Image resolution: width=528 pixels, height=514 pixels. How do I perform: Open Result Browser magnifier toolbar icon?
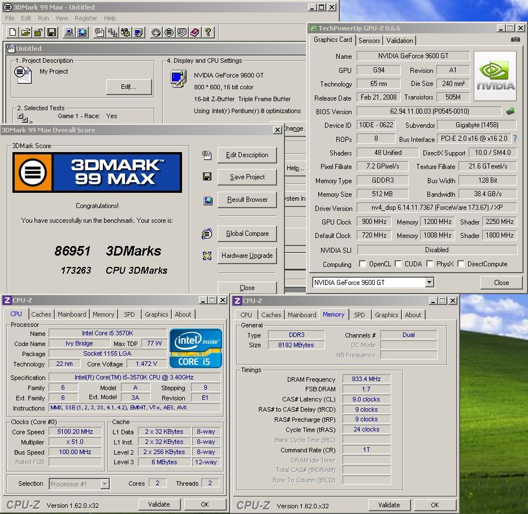pos(82,32)
